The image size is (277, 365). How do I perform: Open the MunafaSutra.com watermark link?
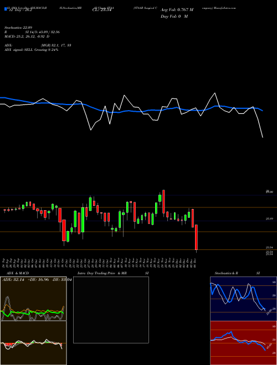coord(226,8)
